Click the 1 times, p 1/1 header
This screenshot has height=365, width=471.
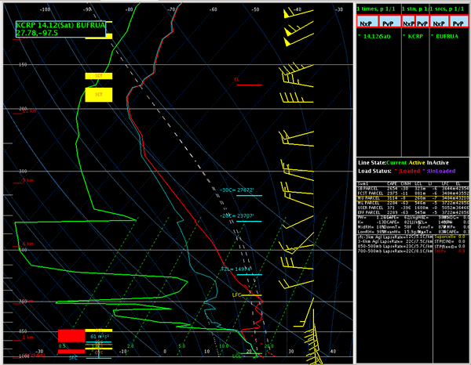click(x=376, y=9)
